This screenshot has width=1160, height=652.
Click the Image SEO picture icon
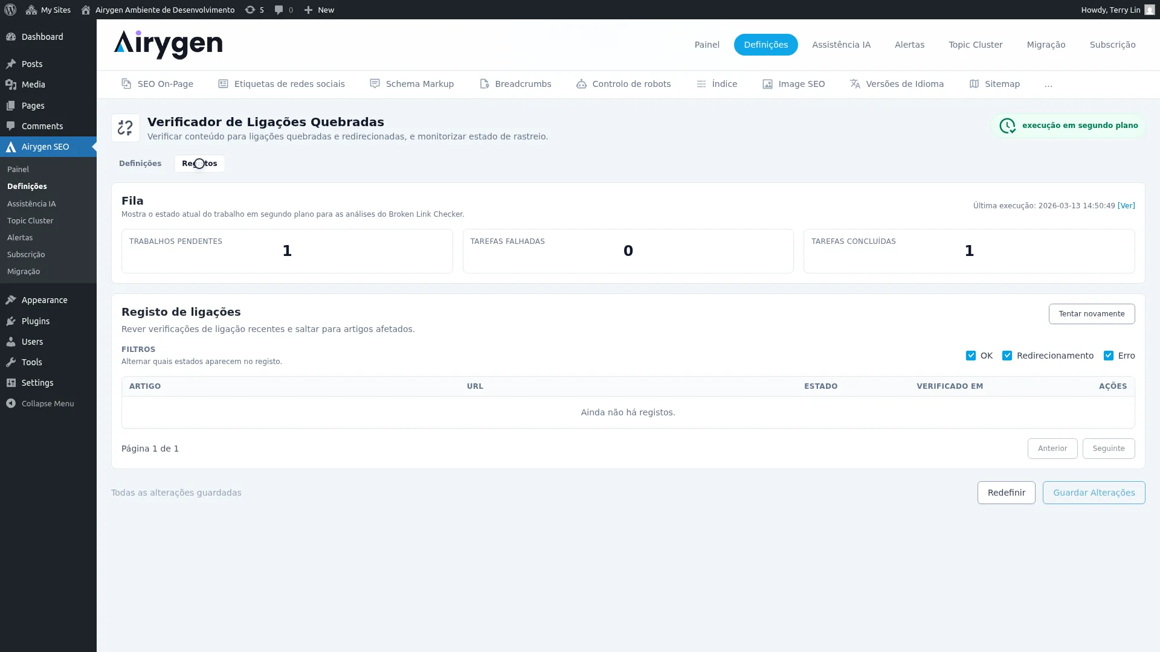(767, 84)
